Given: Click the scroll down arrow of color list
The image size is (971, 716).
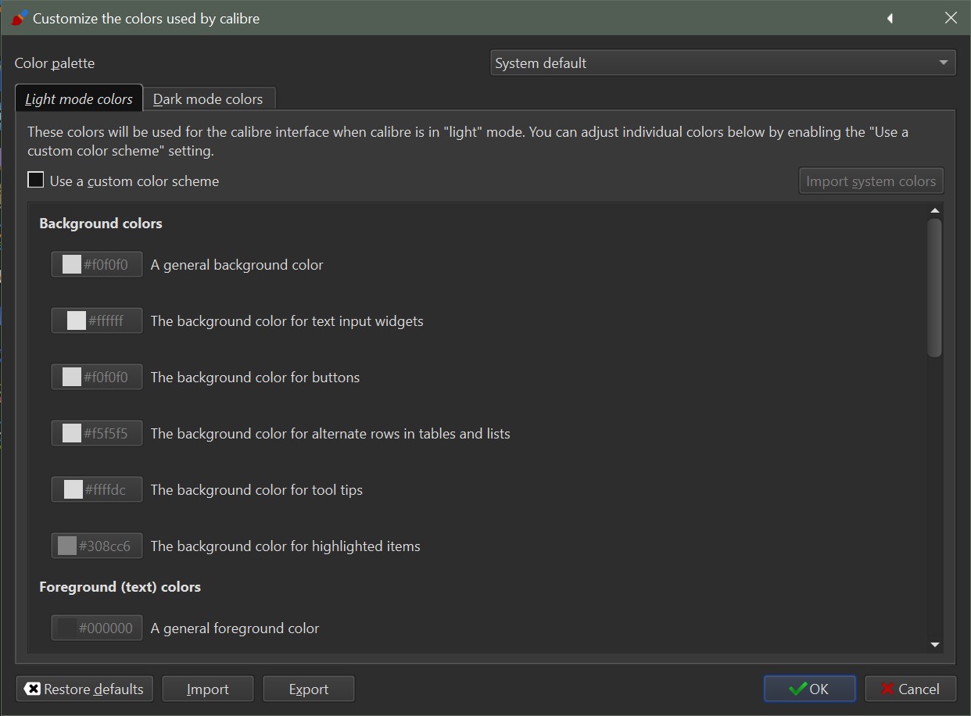Looking at the screenshot, I should (x=935, y=645).
